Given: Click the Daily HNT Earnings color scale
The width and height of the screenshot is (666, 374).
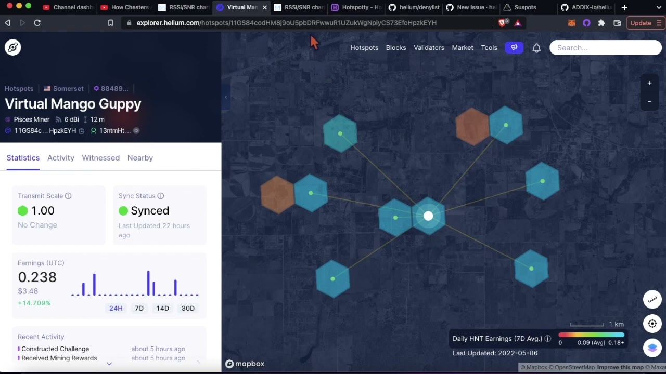Looking at the screenshot, I should click(x=591, y=335).
